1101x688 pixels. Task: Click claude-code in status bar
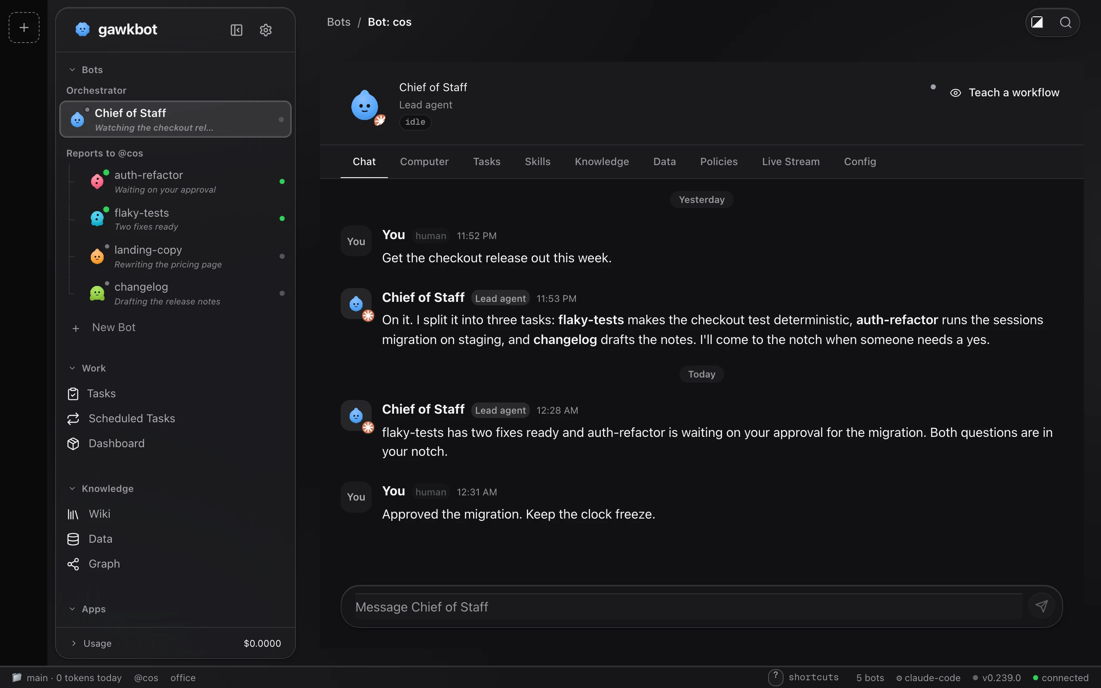coord(928,678)
